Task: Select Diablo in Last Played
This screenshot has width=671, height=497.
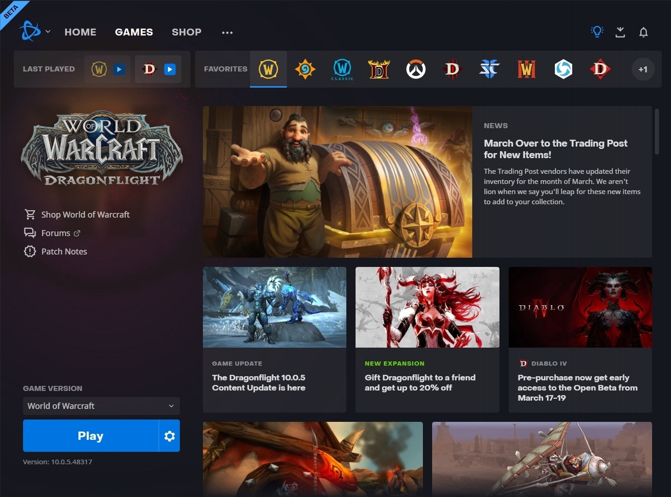Action: [149, 69]
